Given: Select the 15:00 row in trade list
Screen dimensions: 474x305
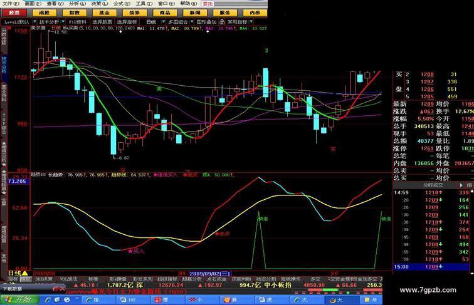Looking at the screenshot, I should pyautogui.click(x=431, y=267).
